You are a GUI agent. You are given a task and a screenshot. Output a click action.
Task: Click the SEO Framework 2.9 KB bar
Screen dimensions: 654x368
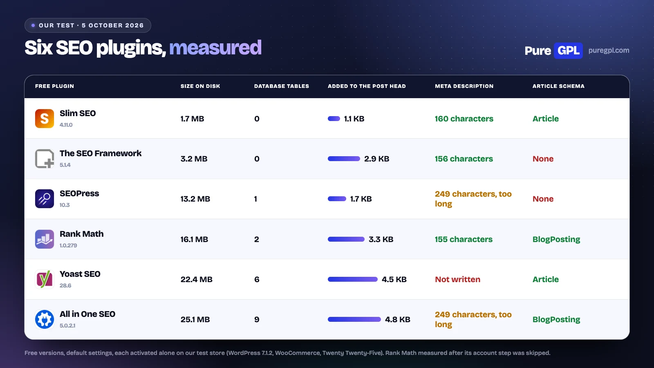click(x=344, y=159)
